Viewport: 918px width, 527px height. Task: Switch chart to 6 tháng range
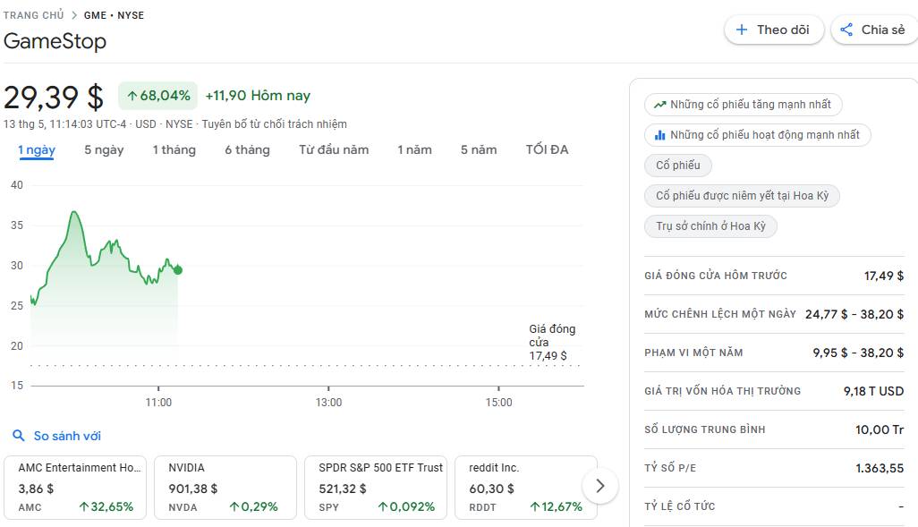tap(247, 150)
